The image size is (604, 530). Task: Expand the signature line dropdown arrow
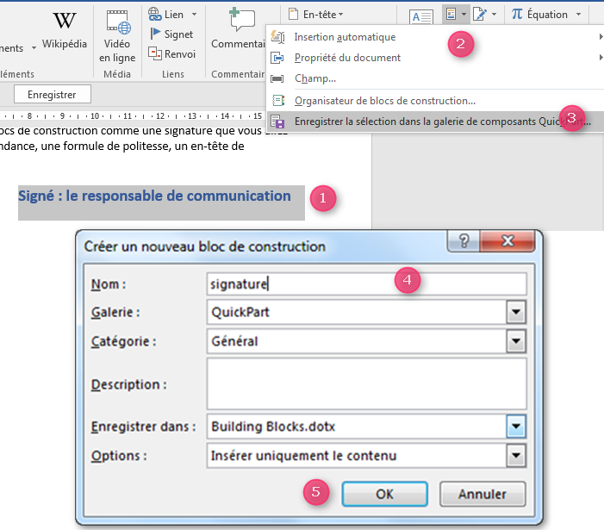point(495,15)
